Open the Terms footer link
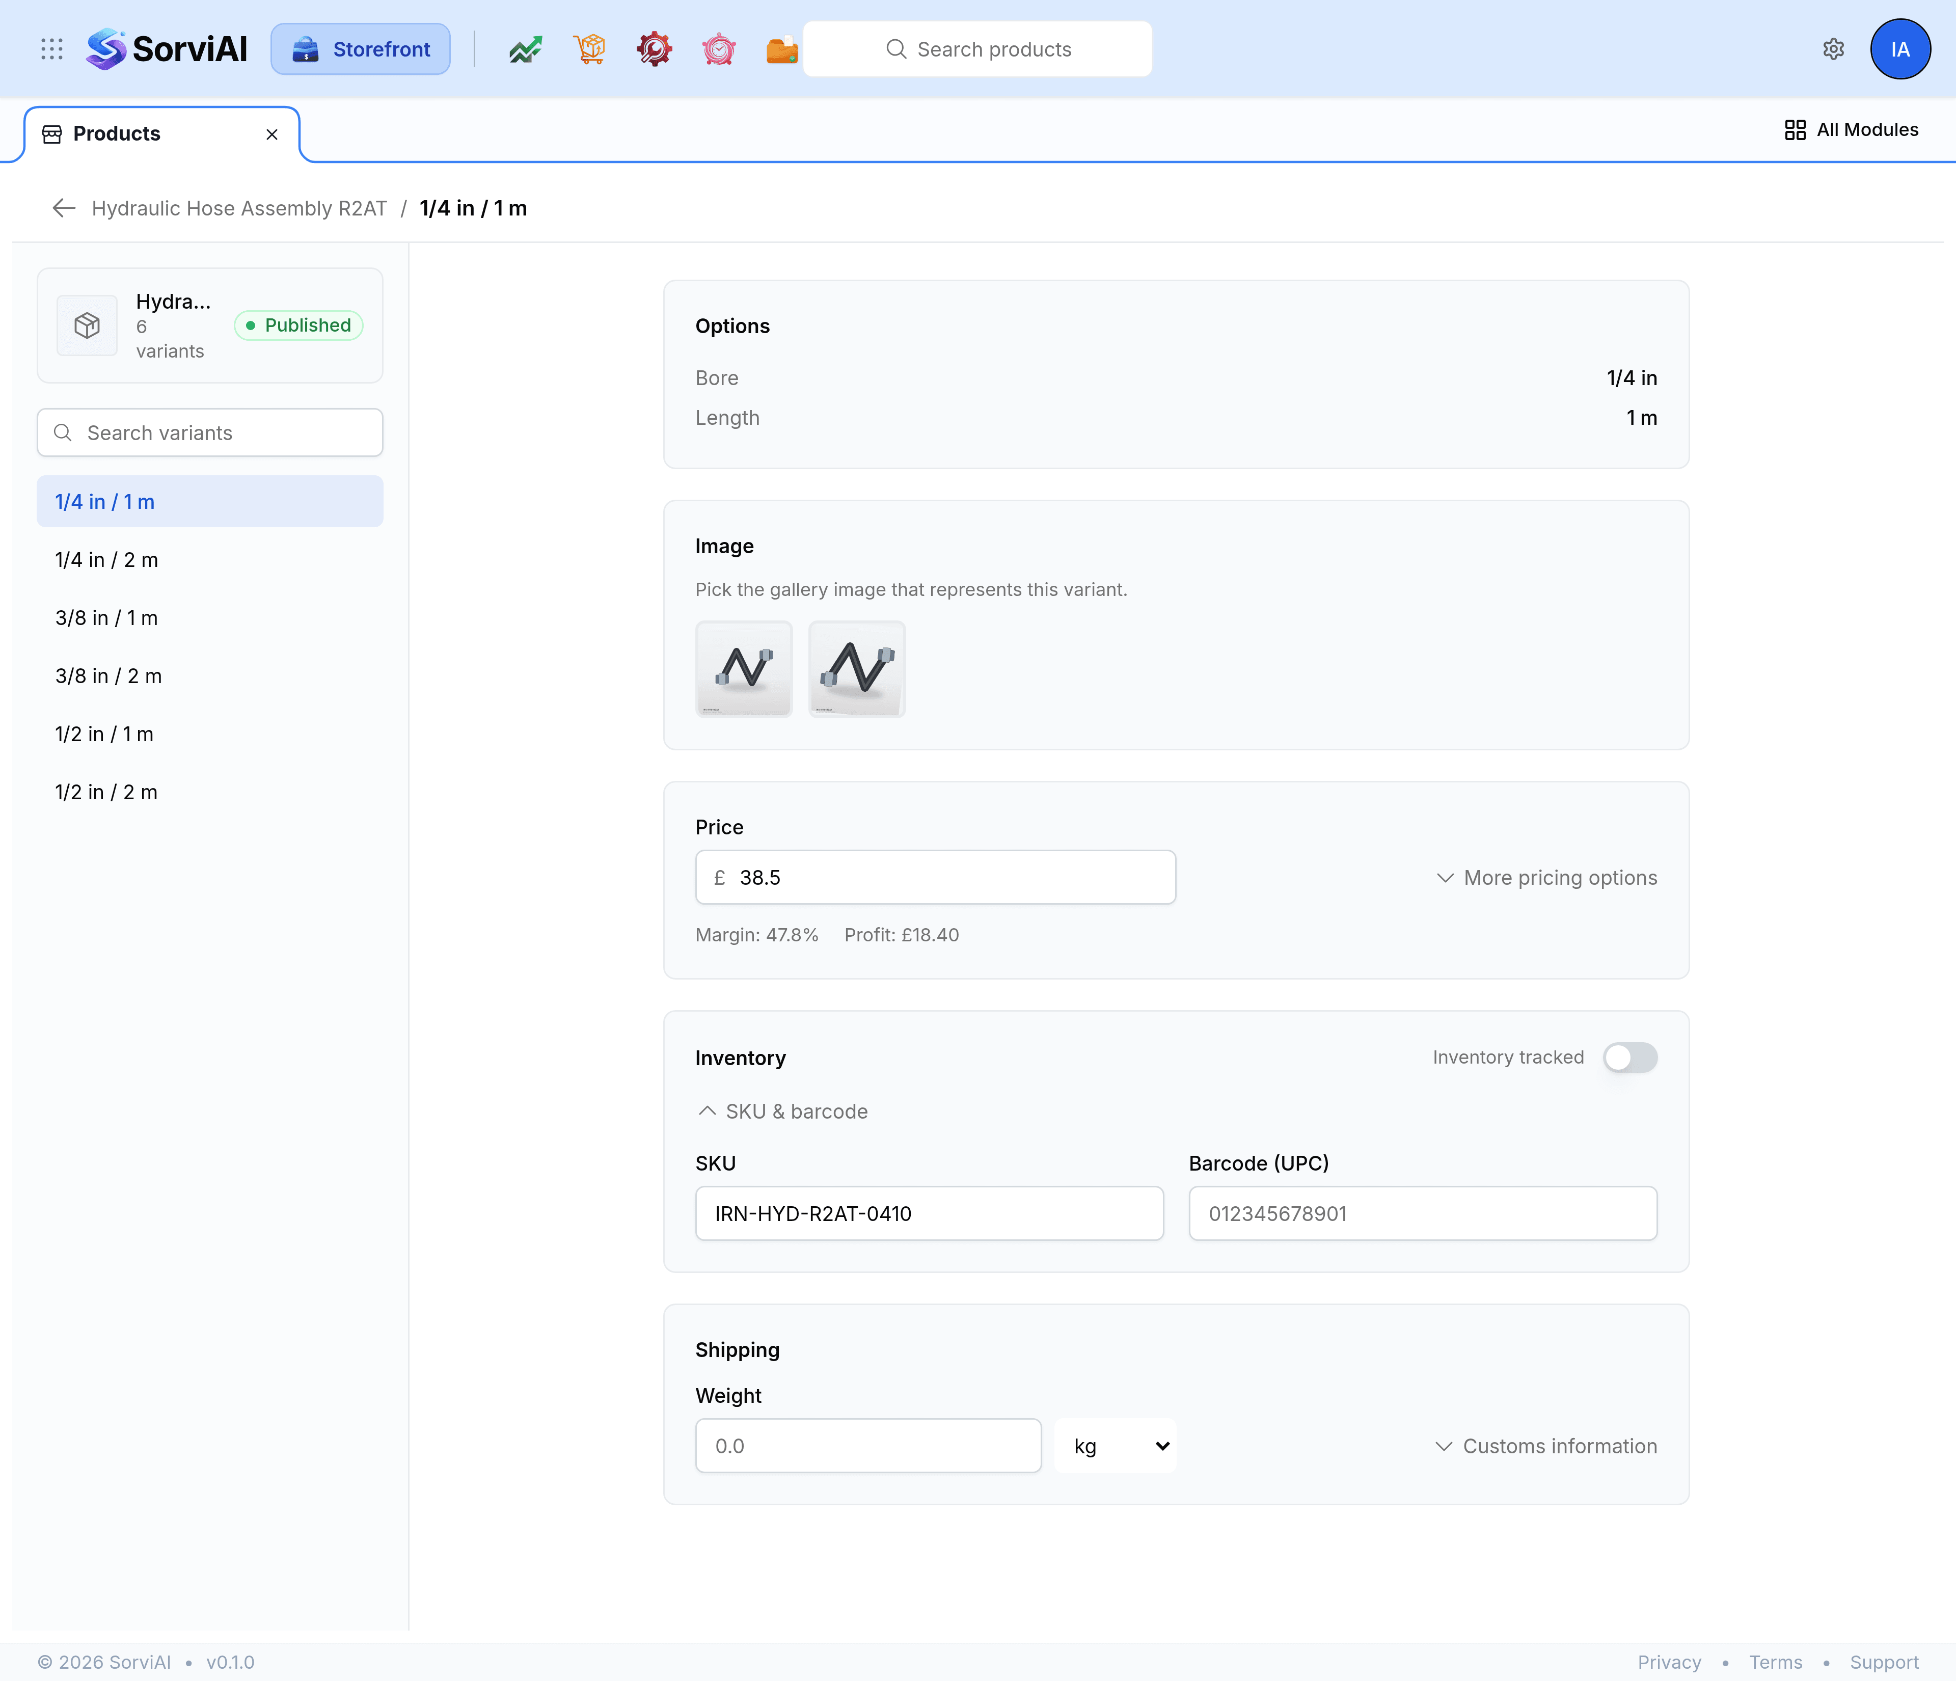 [1775, 1662]
